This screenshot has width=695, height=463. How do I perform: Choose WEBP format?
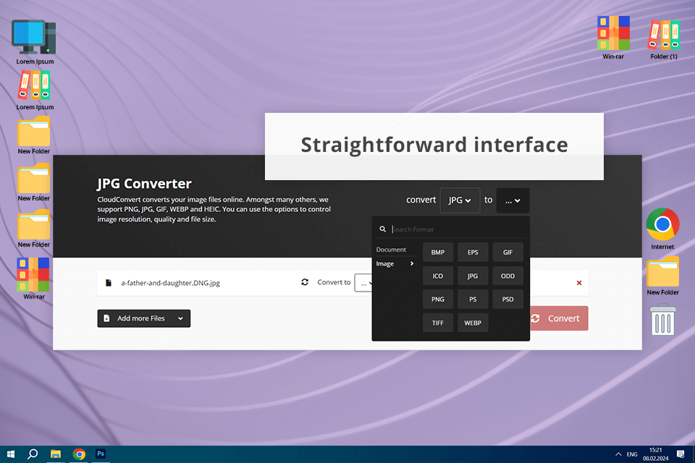pos(473,323)
